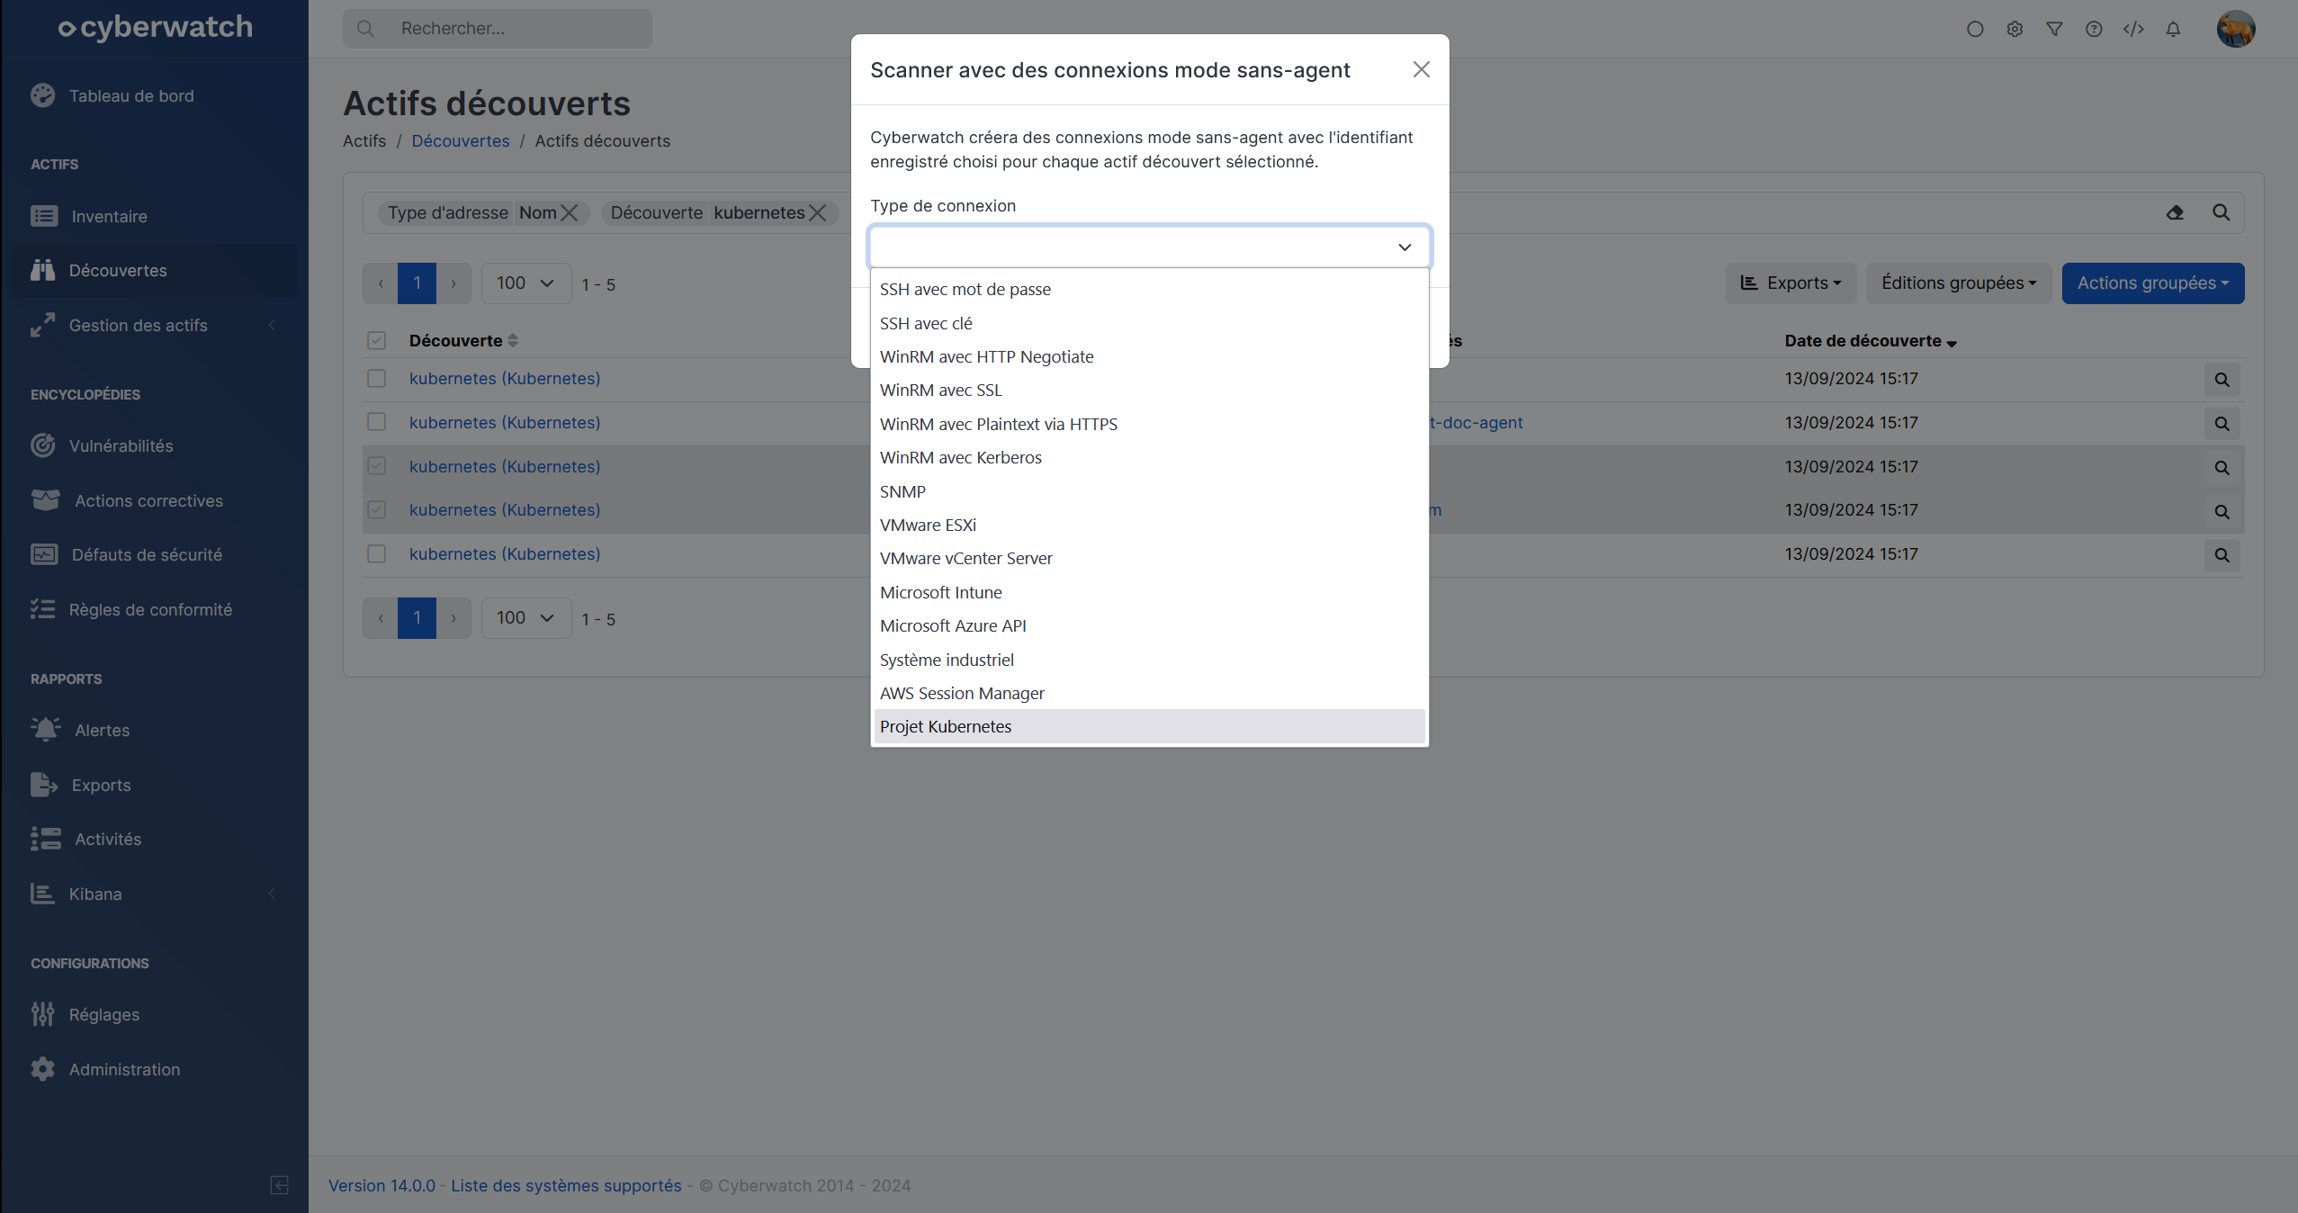The image size is (2298, 1213).
Task: Pick 'Microsoft Intune' connection type
Action: click(1149, 592)
